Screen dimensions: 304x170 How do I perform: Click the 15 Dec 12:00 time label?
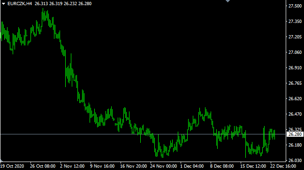(253, 166)
